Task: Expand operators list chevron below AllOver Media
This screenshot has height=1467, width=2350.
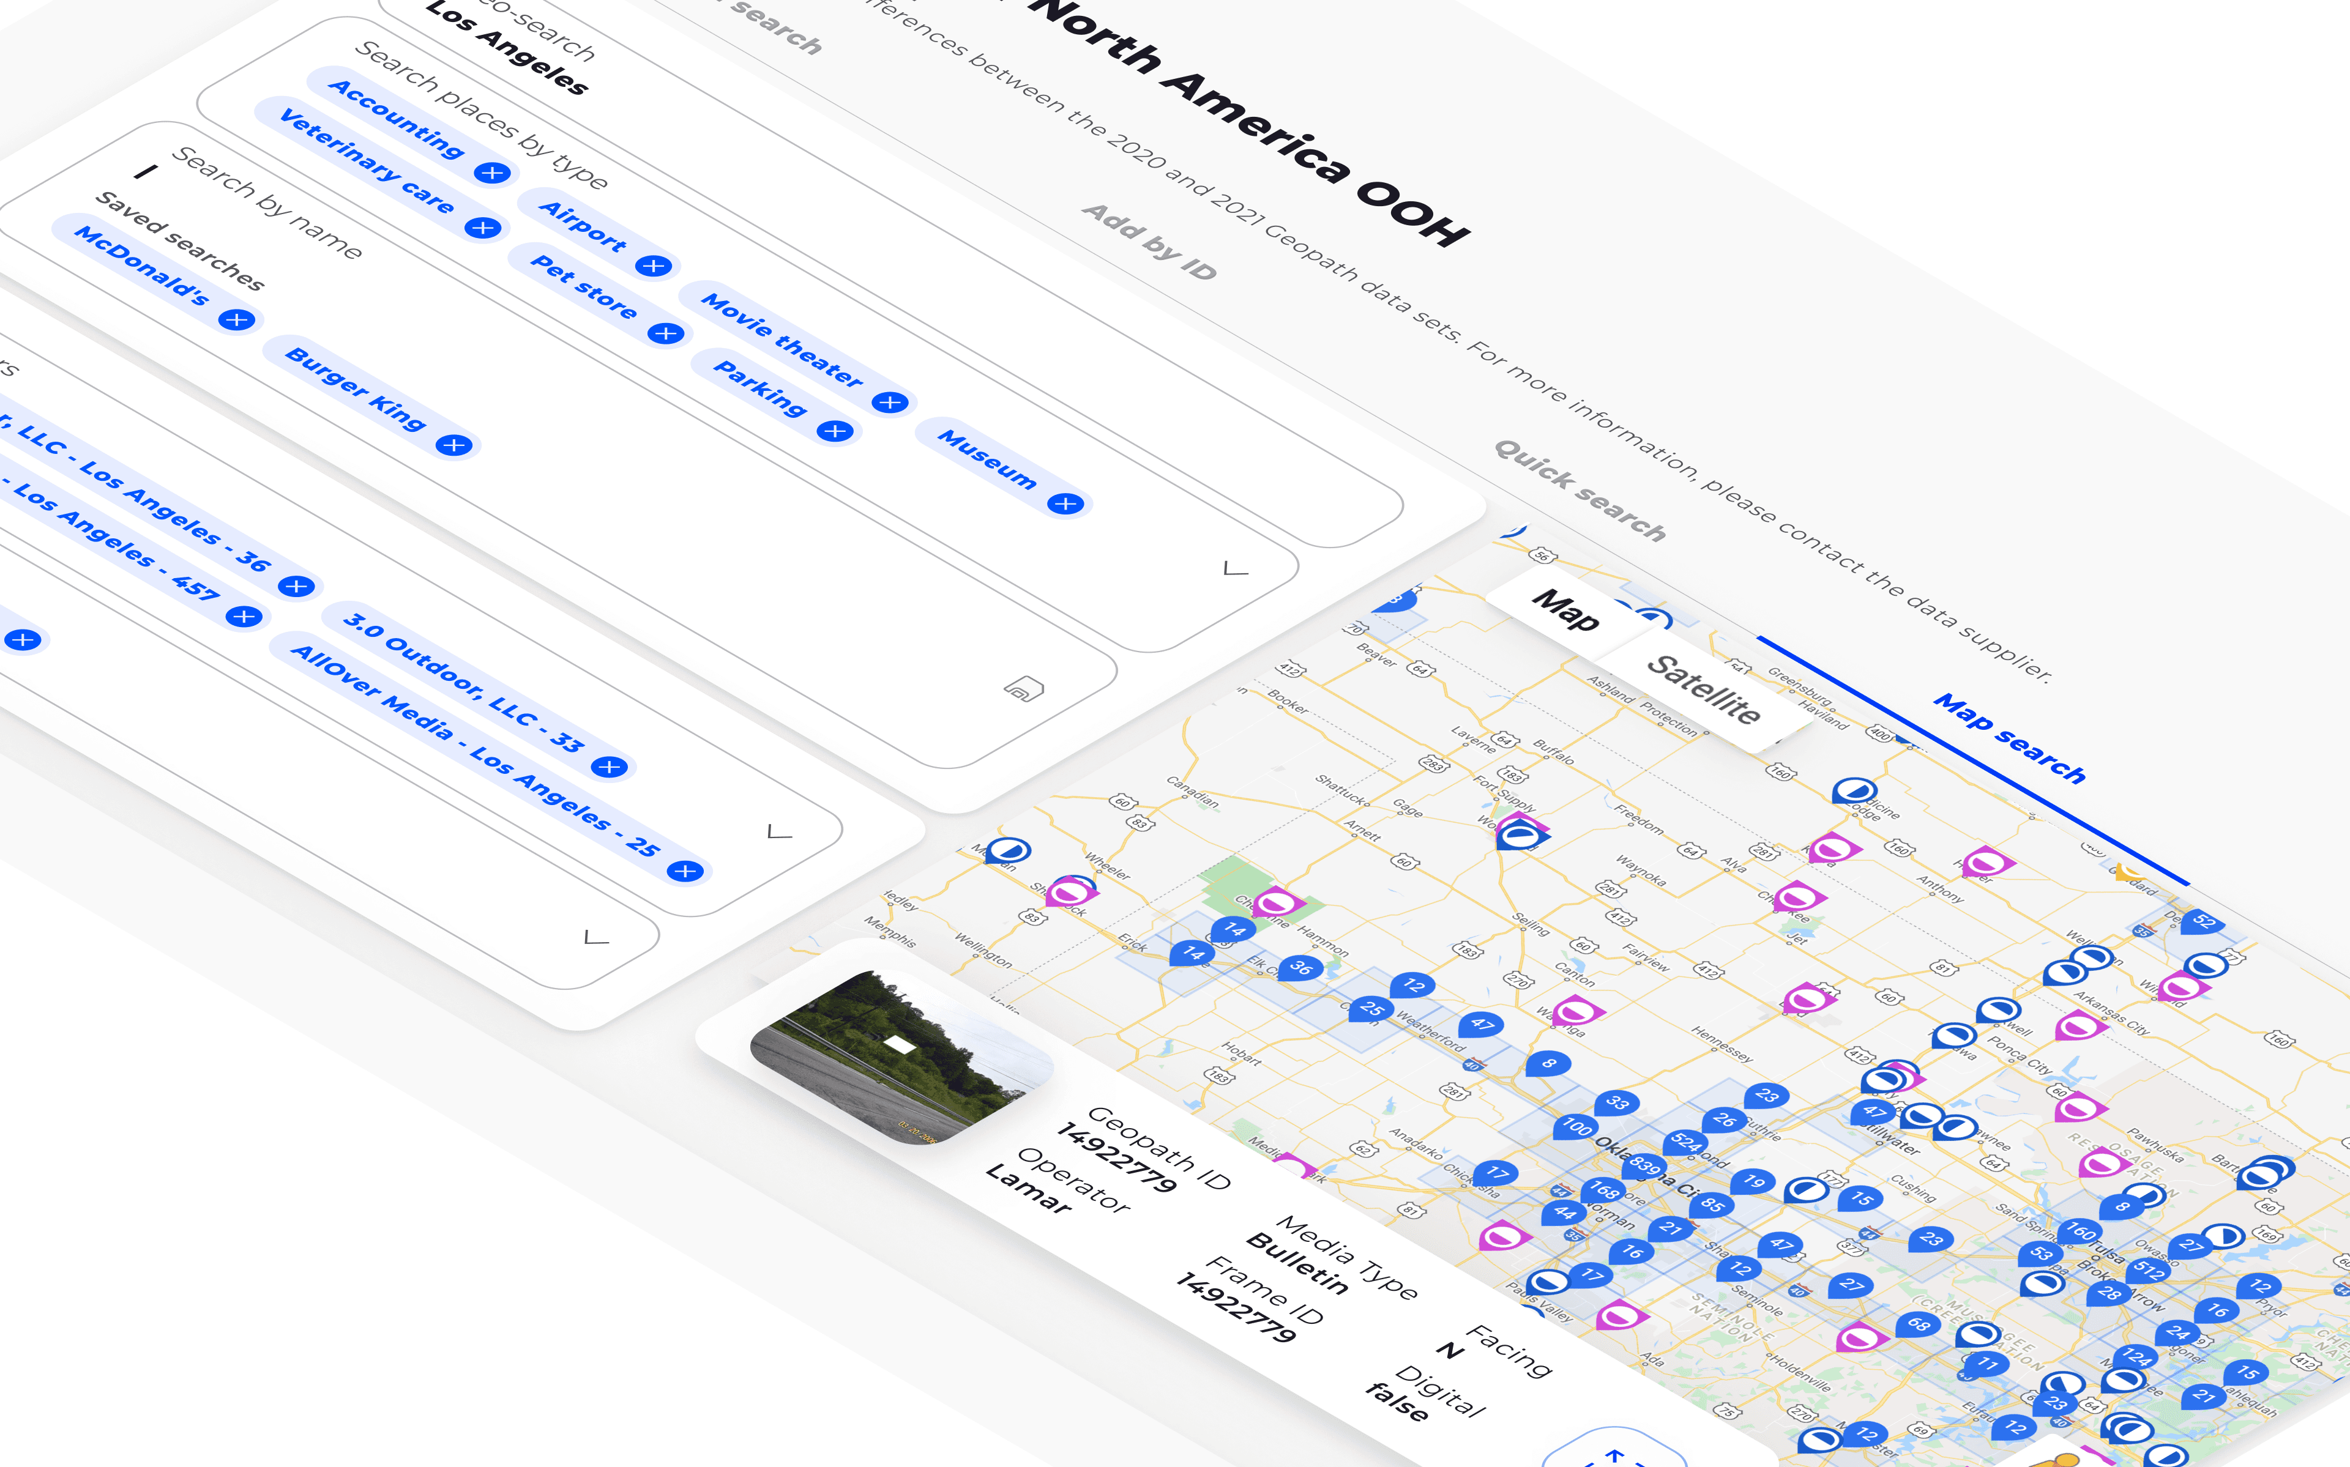Action: coord(779,831)
